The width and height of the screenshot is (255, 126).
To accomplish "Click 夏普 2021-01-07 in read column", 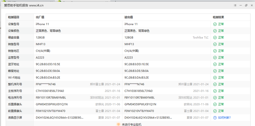I will tap(197, 118).
